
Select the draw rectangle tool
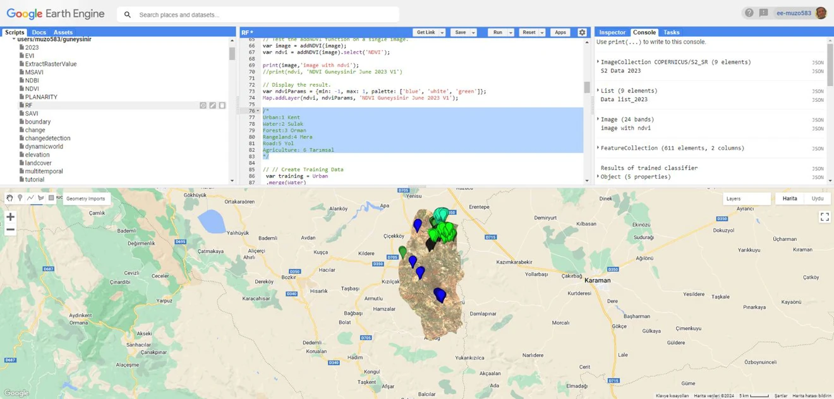(x=51, y=198)
